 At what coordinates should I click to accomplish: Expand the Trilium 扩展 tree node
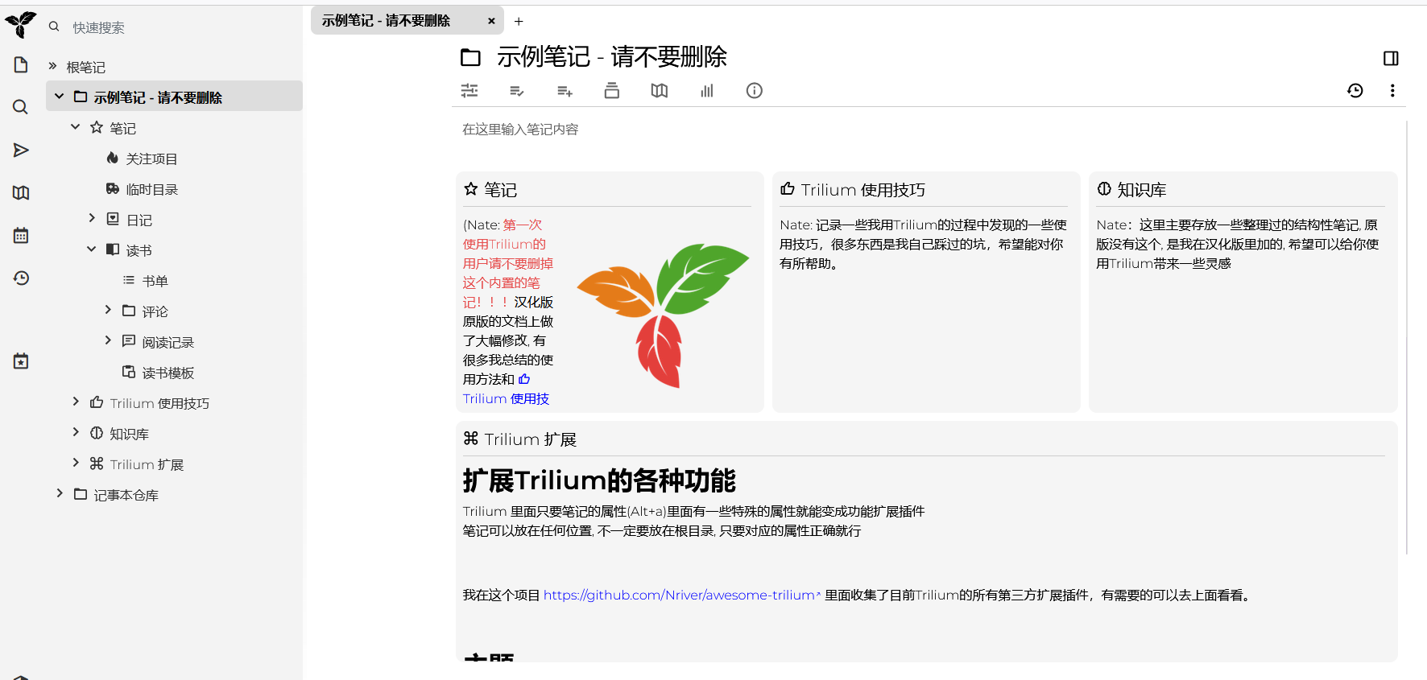click(x=75, y=464)
